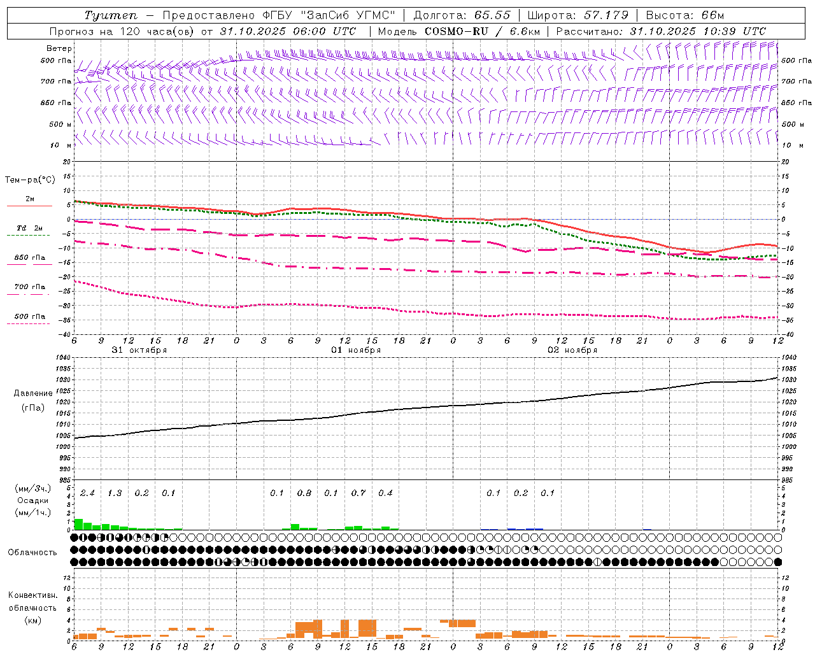Click the "01 ноября" date label
Viewport: 815px width, 652px height.
(x=356, y=350)
